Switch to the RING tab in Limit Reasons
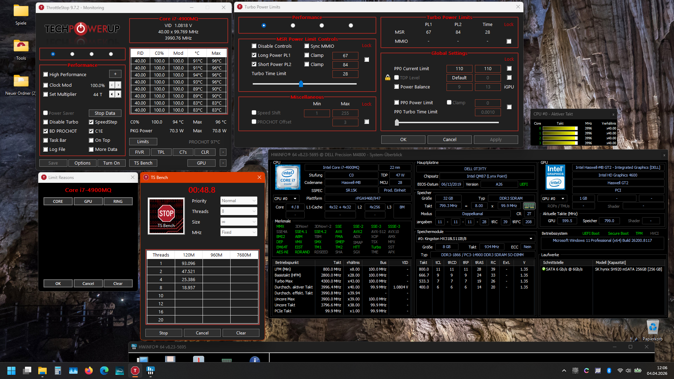The image size is (674, 379). tap(118, 201)
